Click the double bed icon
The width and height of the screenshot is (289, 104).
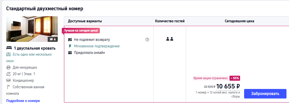[x=9, y=48]
